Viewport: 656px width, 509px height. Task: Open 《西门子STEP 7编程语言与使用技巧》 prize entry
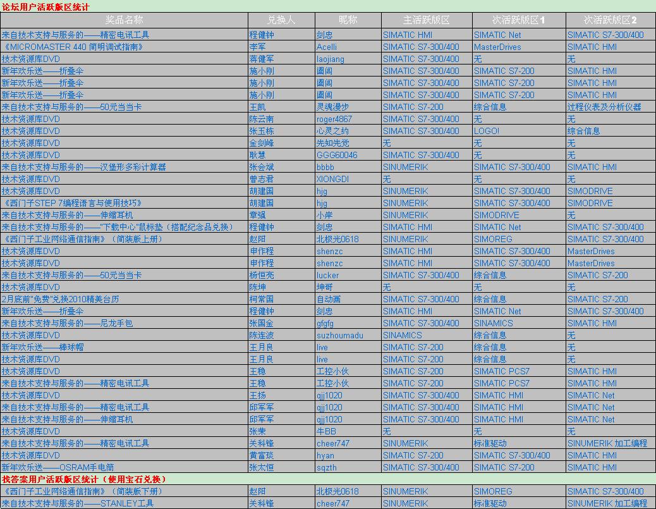[x=71, y=203]
